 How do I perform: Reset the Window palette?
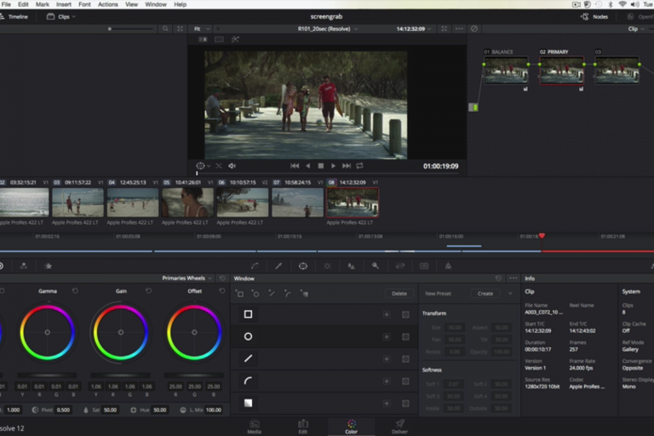click(498, 278)
